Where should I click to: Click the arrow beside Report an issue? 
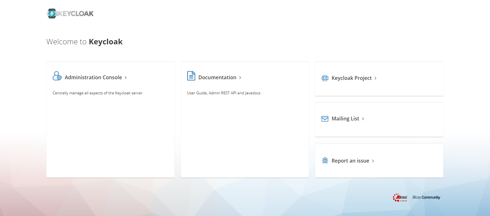(x=373, y=161)
